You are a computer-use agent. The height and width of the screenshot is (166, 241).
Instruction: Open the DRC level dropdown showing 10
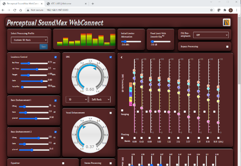click(77, 99)
